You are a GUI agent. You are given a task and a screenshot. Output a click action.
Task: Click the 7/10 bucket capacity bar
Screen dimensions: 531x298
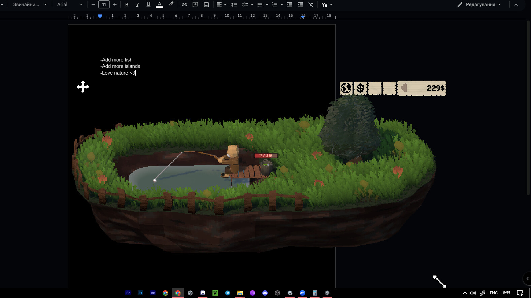[266, 156]
